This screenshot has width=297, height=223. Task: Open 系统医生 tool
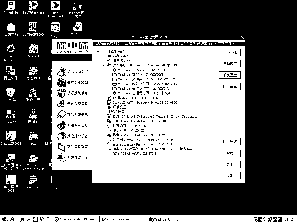tap(230, 75)
